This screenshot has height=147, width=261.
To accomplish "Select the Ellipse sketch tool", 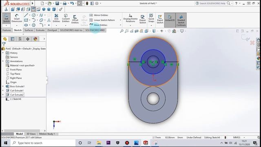I will (41, 20).
